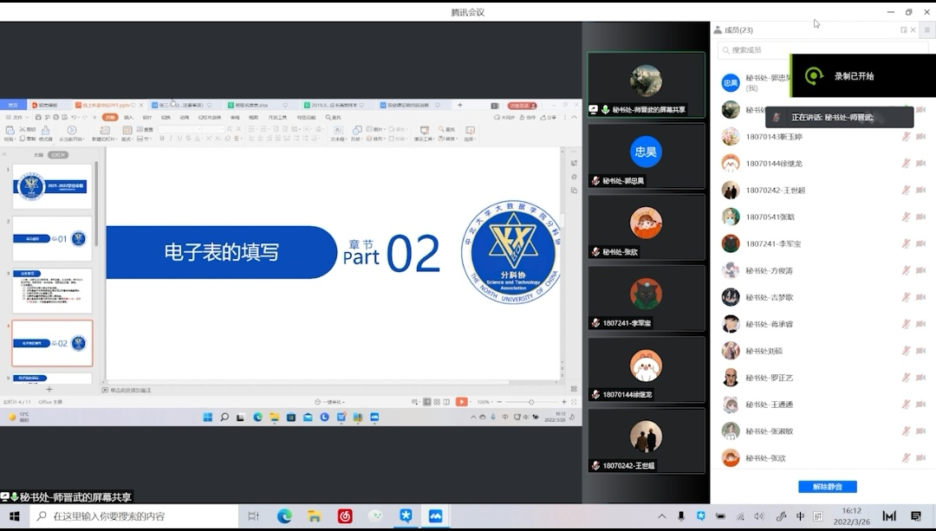Click the 解除静音 unmute button
Screen dimensions: 936x531
827,487
